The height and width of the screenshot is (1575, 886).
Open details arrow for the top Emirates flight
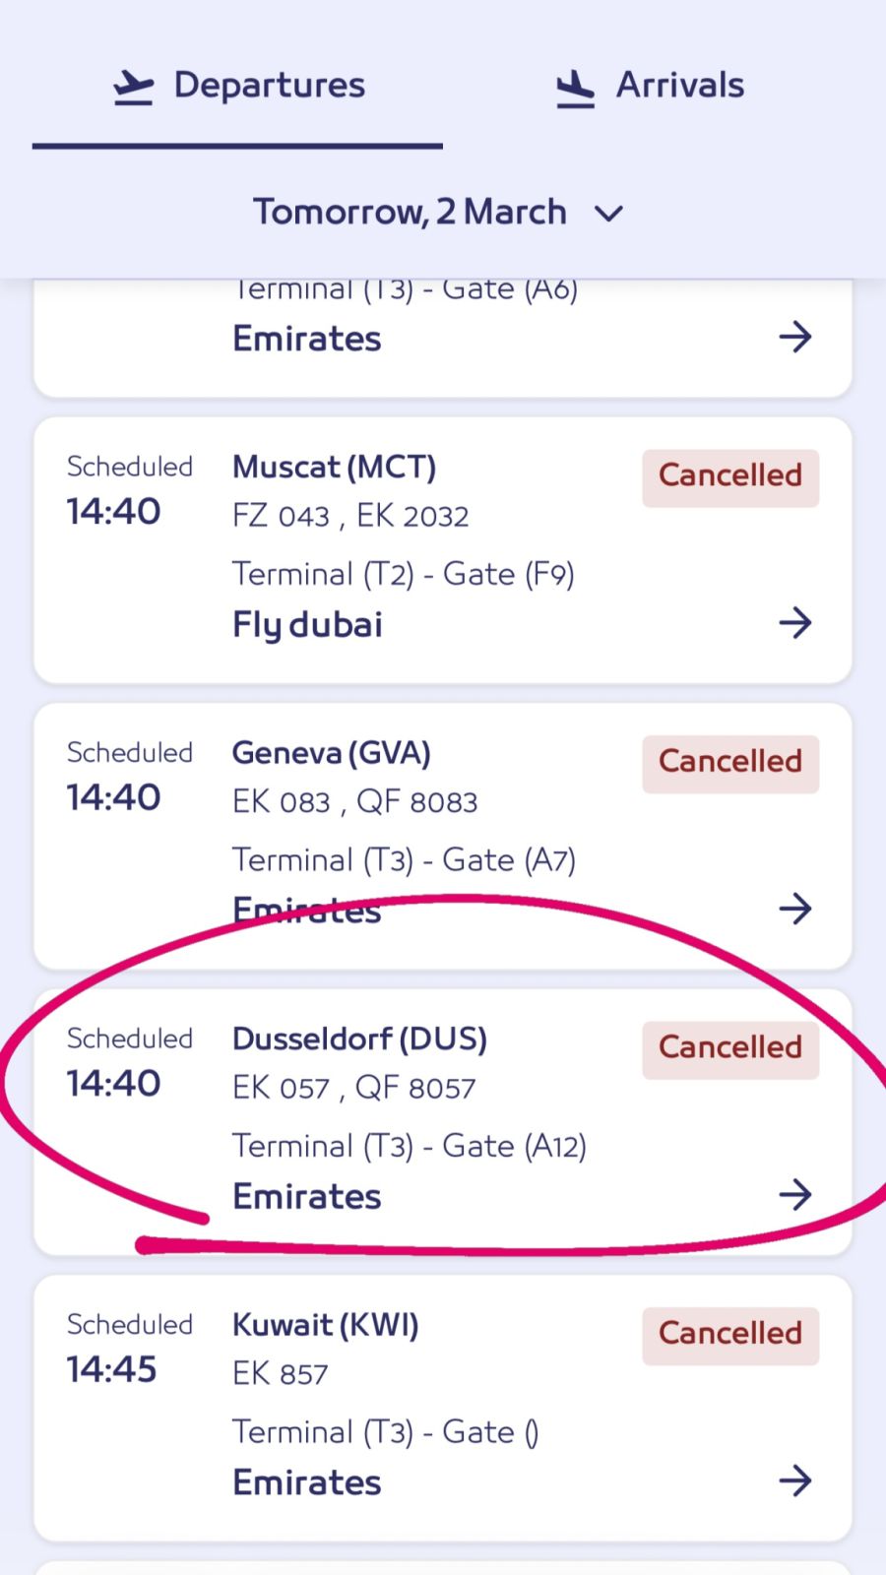(795, 338)
